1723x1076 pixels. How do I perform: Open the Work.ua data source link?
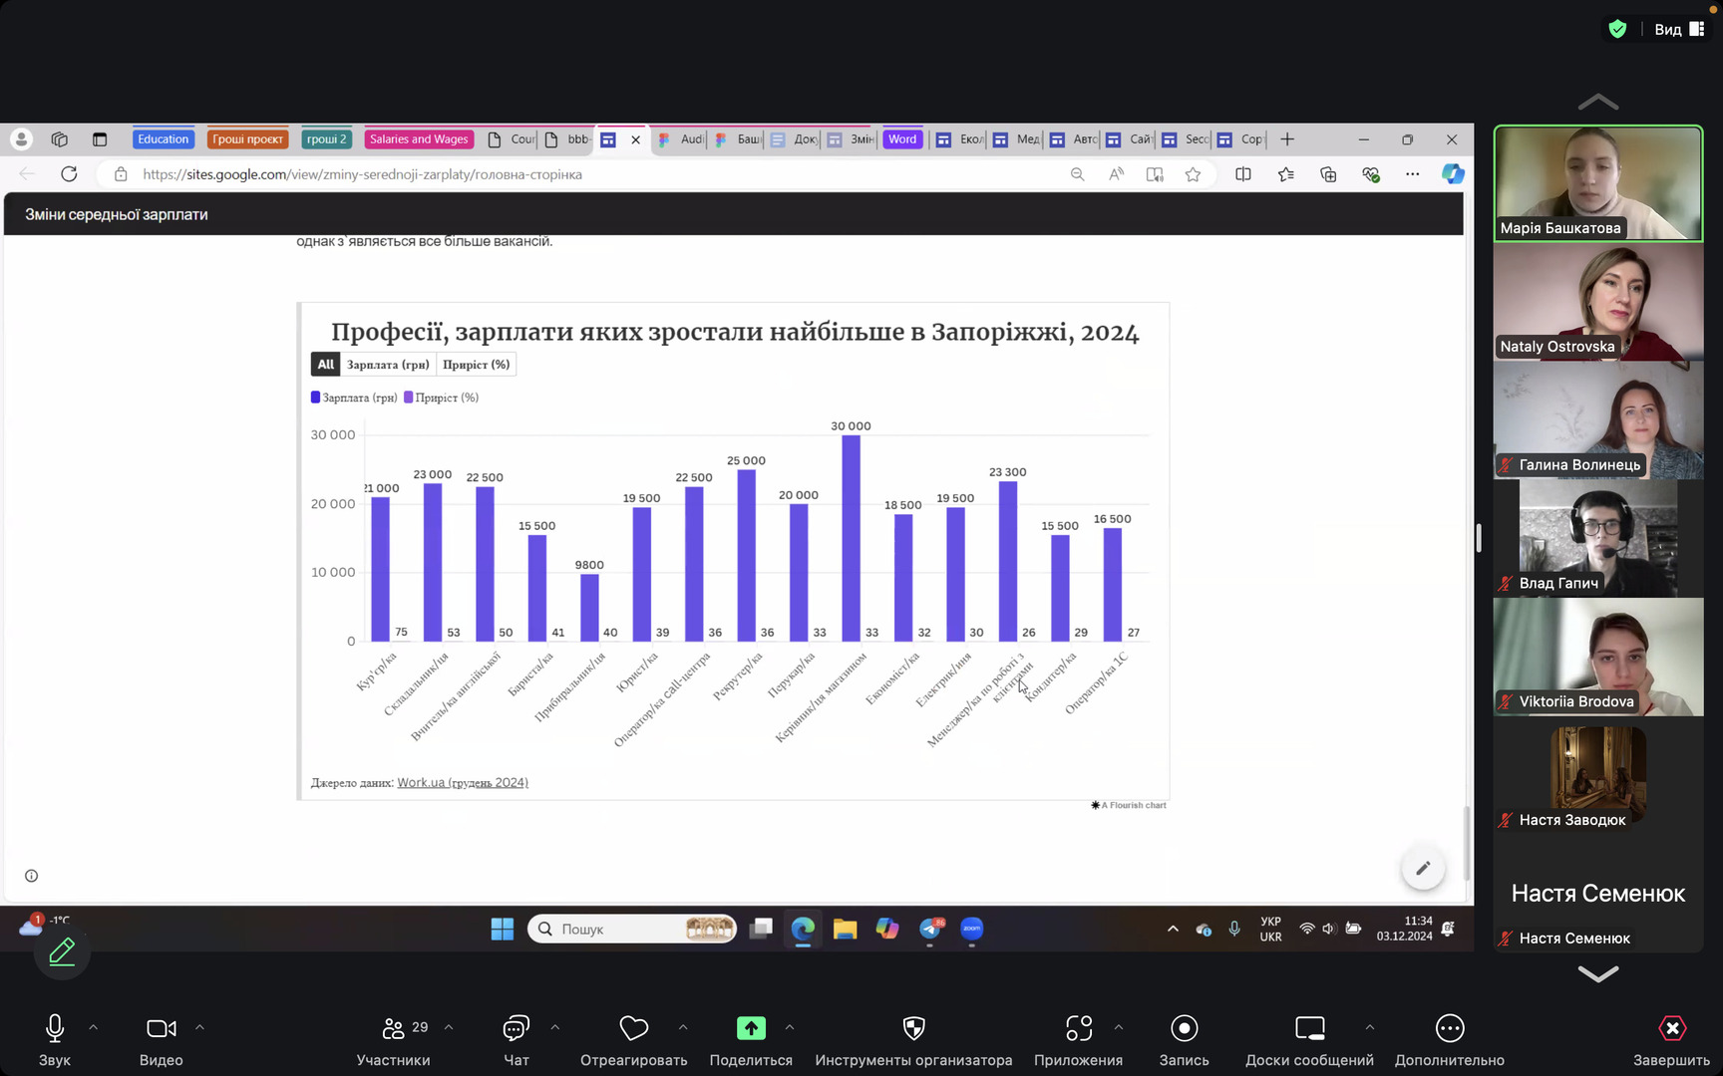[x=463, y=783]
